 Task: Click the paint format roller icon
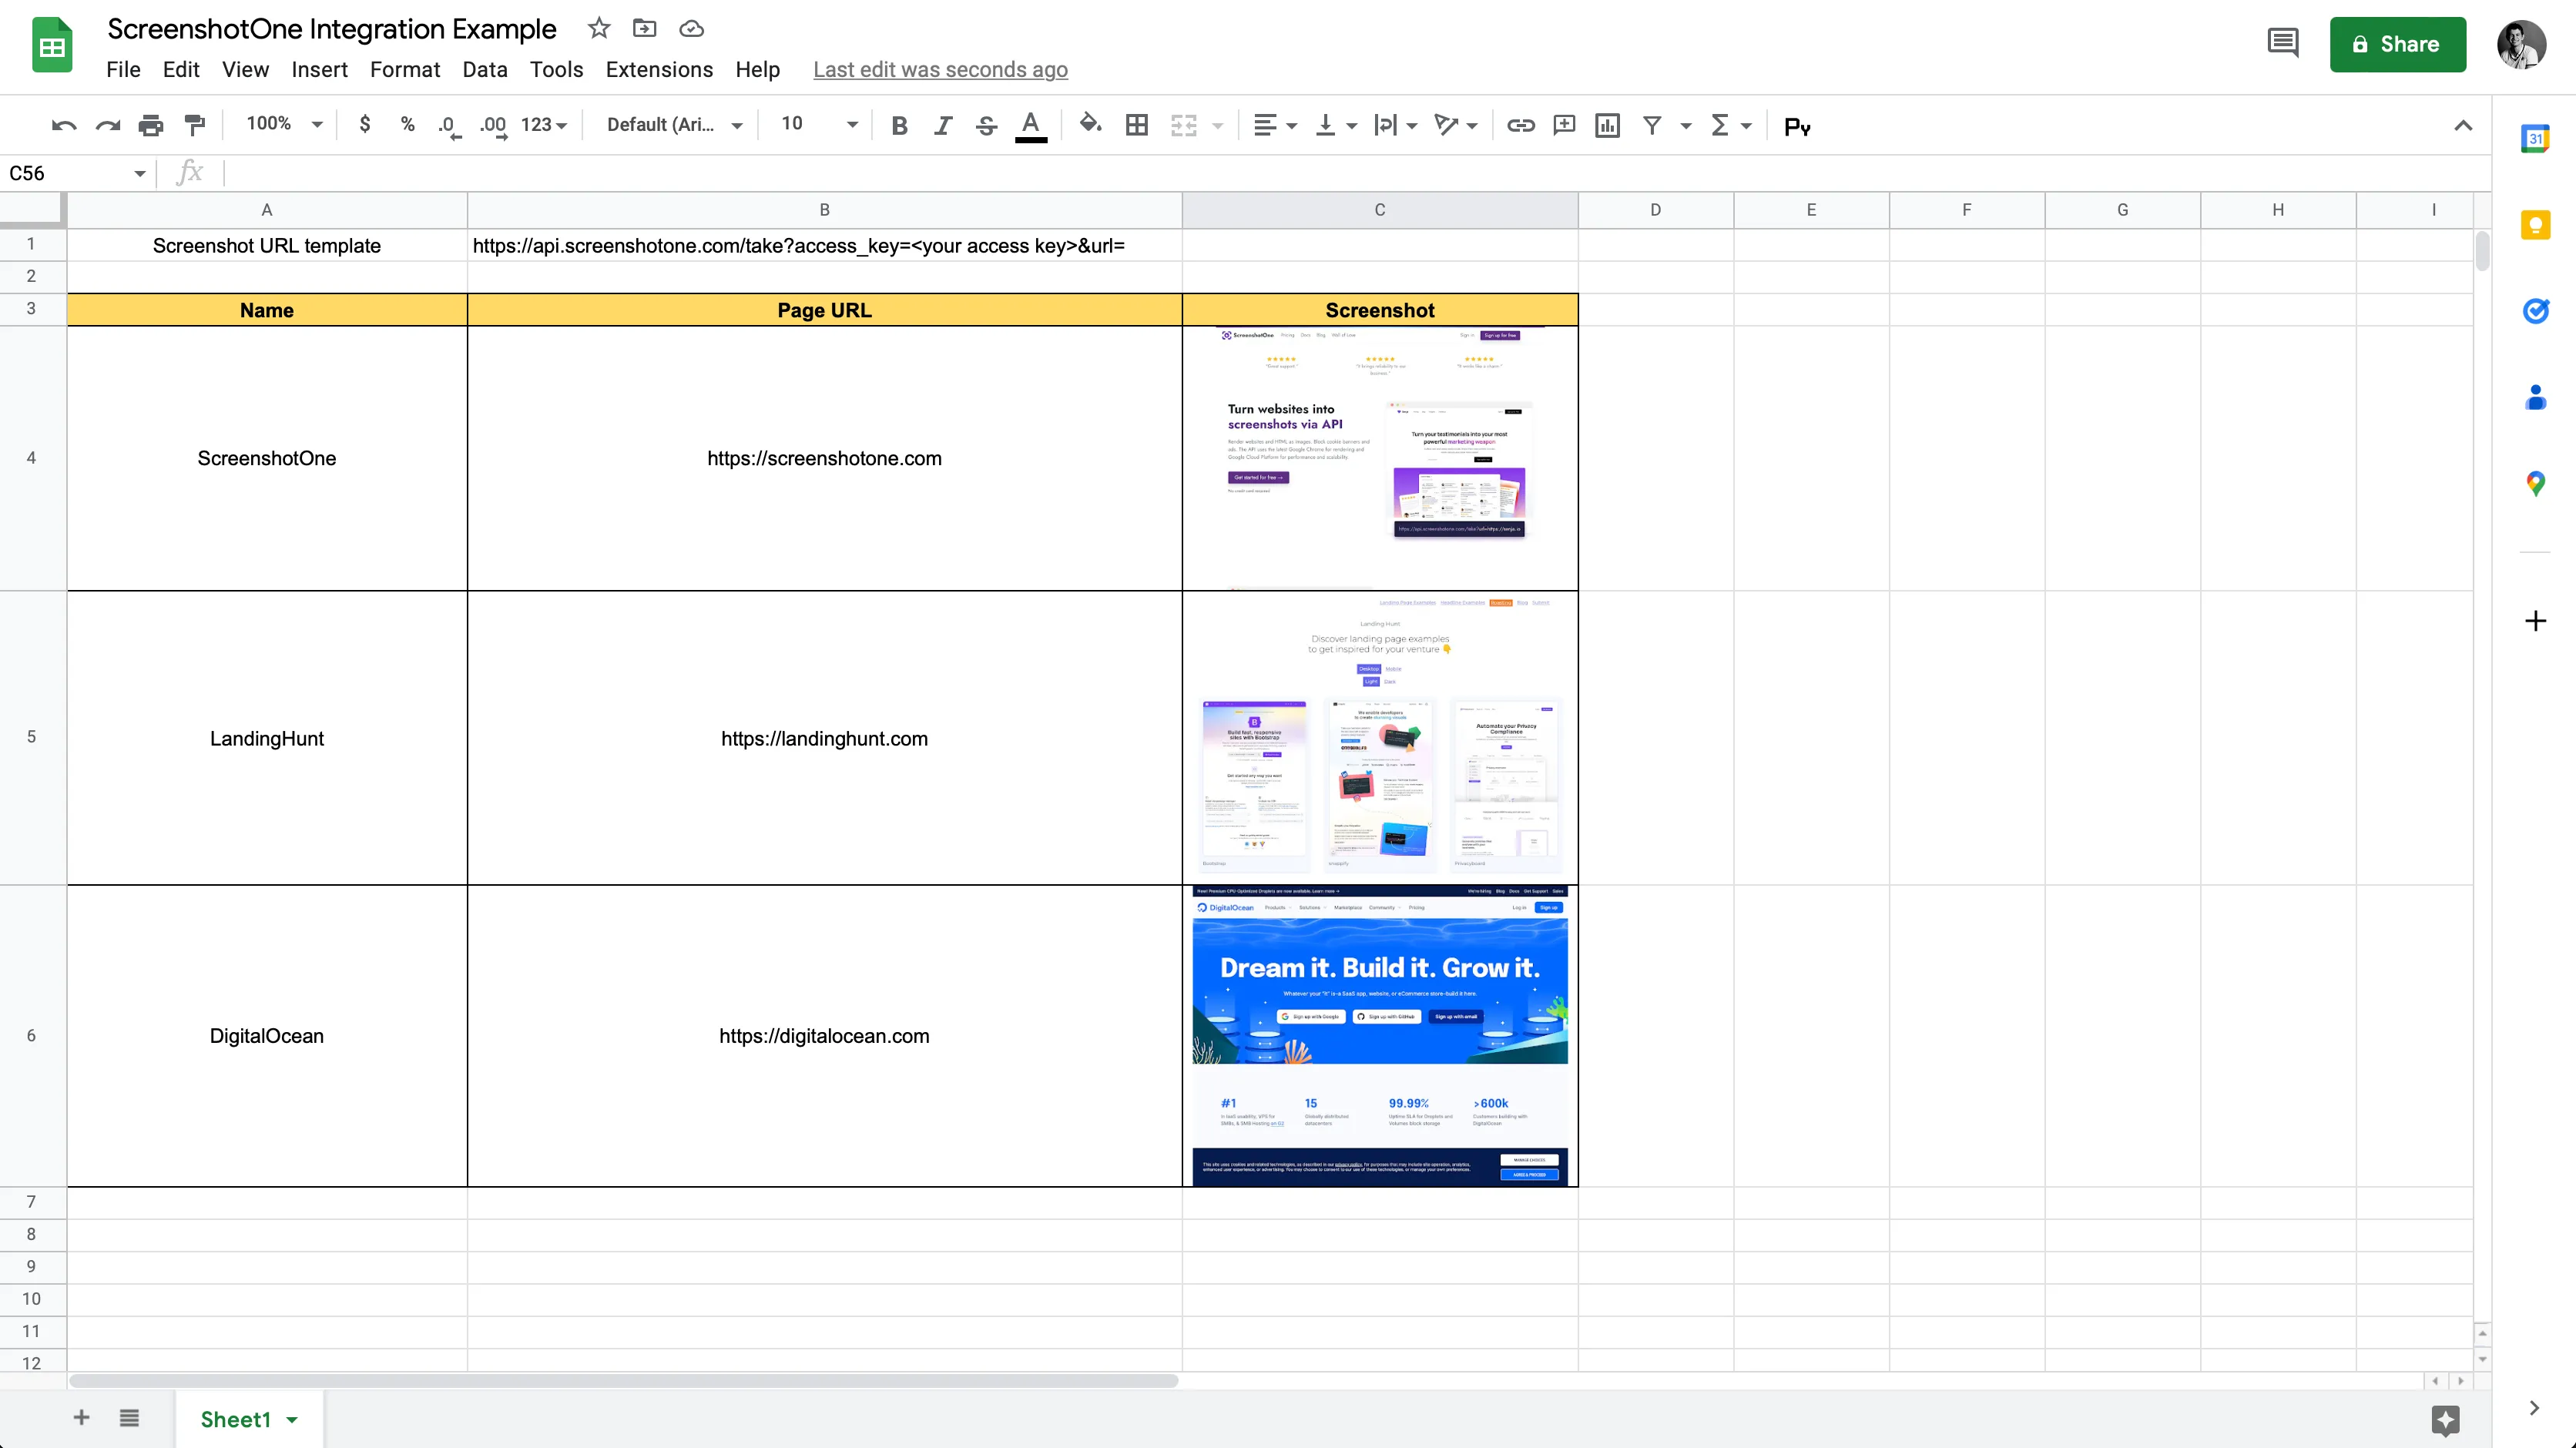tap(194, 125)
